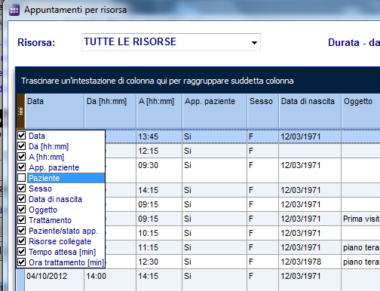Image resolution: width=380 pixels, height=291 pixels.
Task: Select the 09:30 time cell
Action: (159, 170)
